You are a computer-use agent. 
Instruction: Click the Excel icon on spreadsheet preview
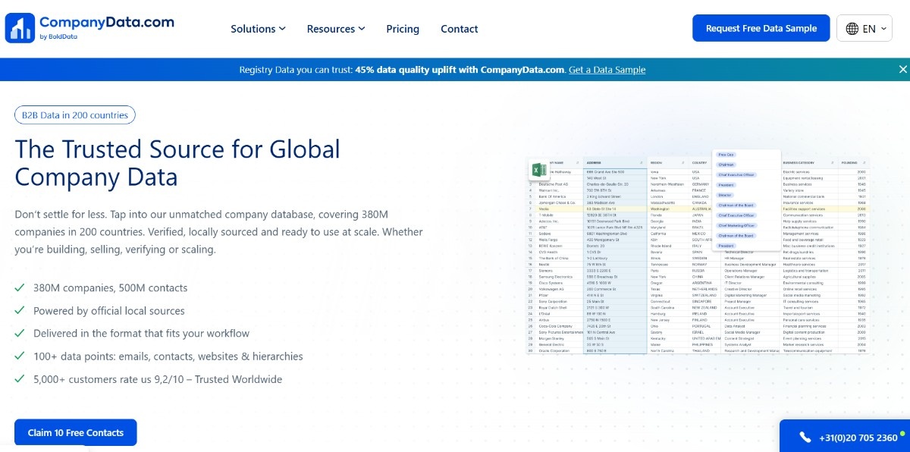(539, 170)
